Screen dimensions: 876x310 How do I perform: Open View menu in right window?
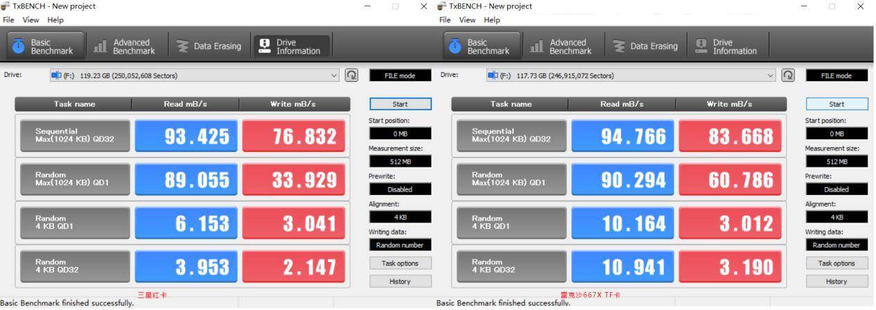point(468,19)
